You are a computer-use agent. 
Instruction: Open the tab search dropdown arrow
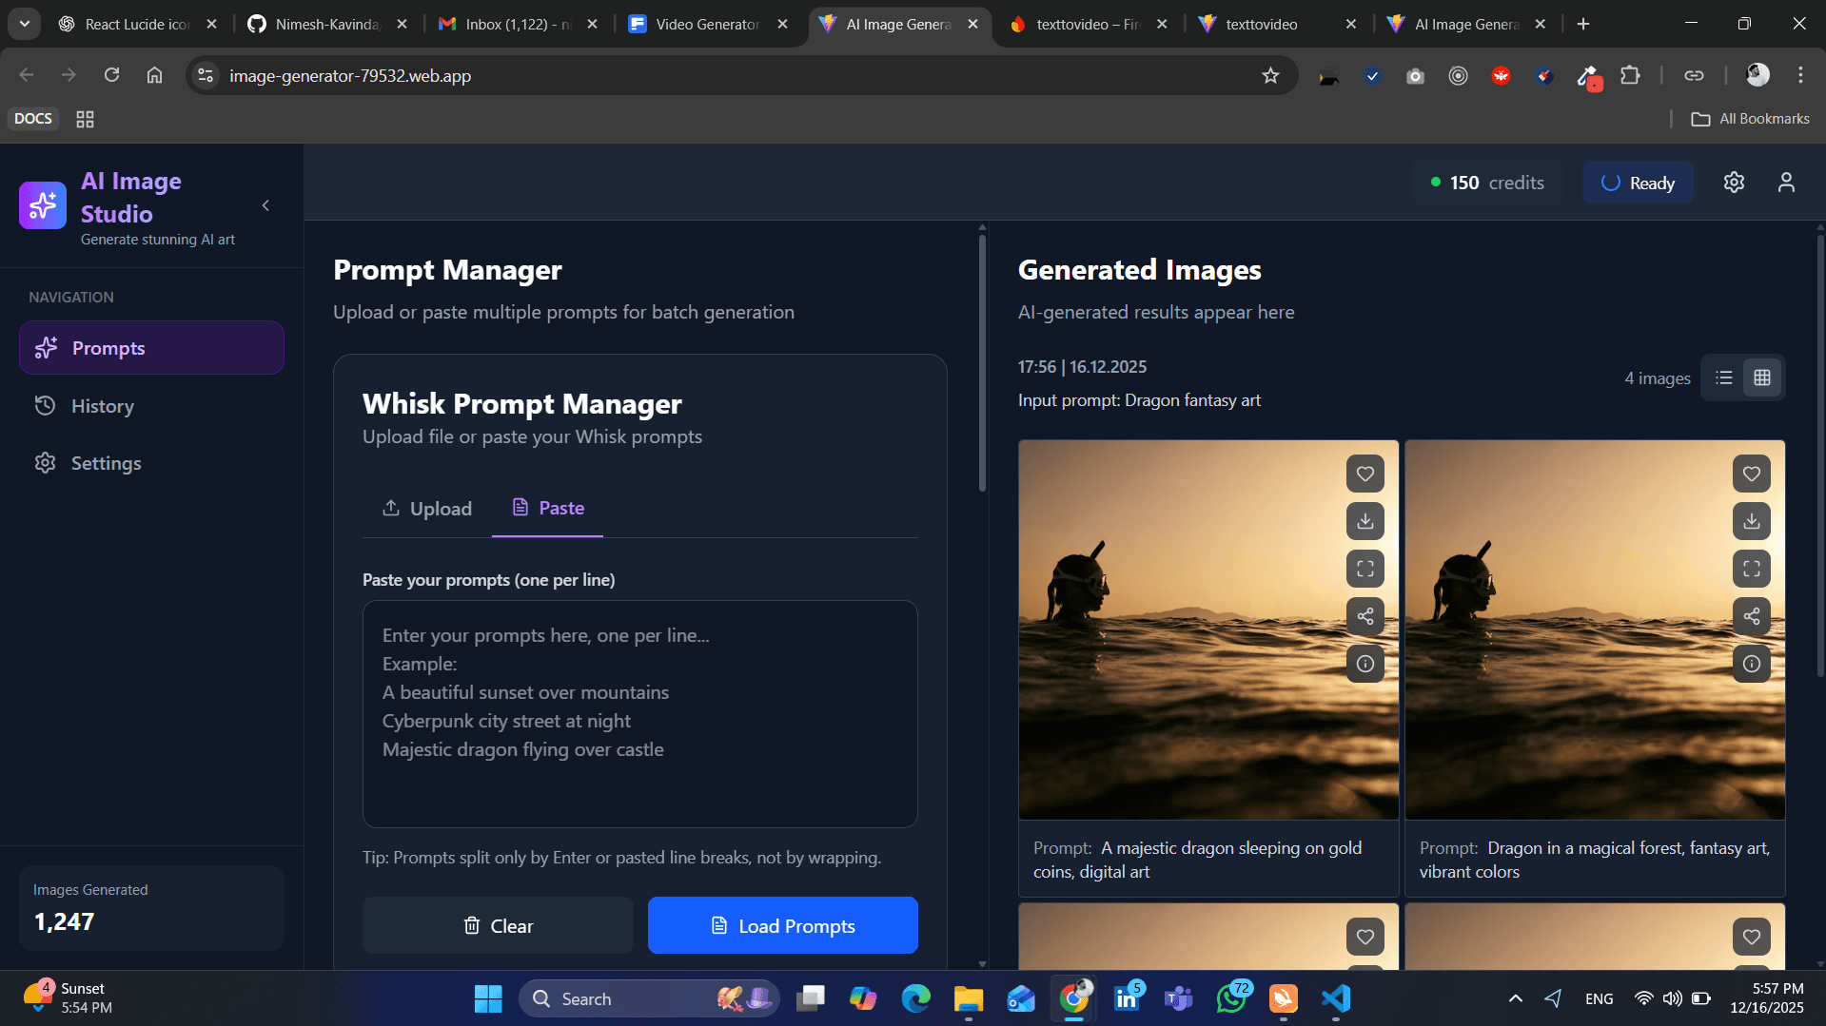point(25,24)
